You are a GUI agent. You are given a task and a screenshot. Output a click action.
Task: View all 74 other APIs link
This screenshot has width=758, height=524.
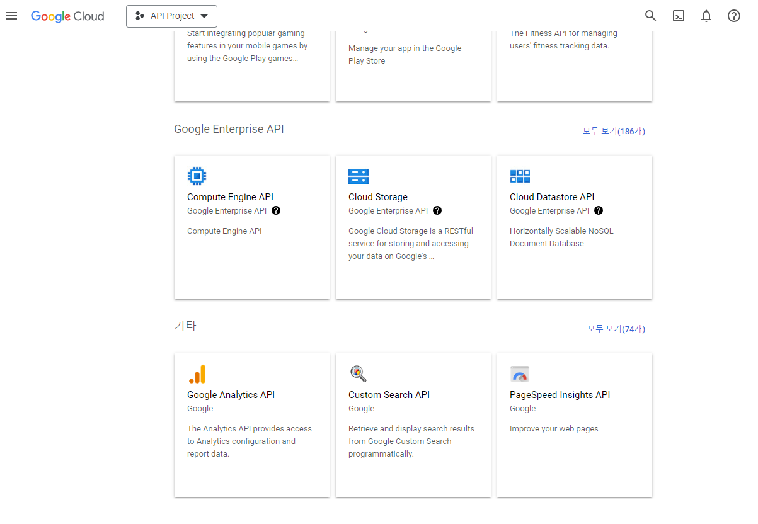coord(616,329)
